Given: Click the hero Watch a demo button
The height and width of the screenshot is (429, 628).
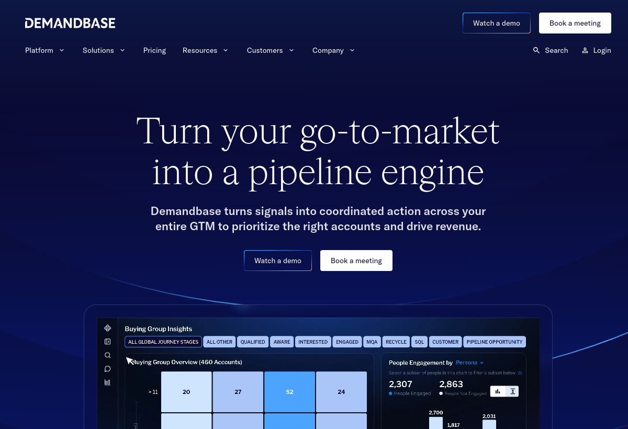Looking at the screenshot, I should click(x=278, y=261).
